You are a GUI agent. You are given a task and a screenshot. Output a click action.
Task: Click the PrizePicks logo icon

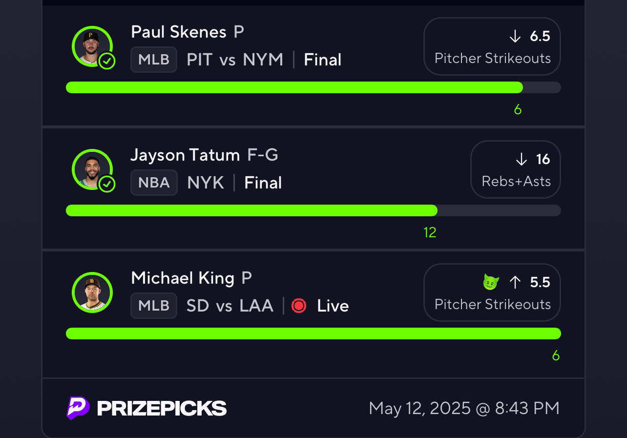78,408
